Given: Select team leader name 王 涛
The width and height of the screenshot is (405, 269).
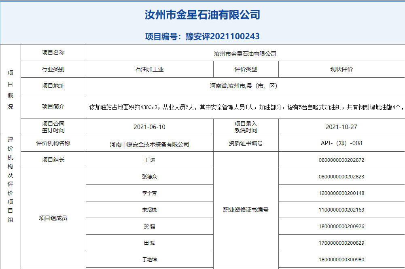Looking at the screenshot, I should [x=150, y=160].
